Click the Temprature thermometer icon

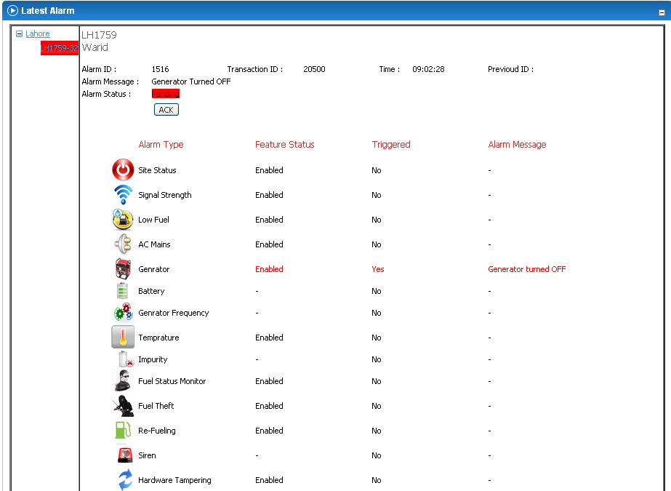123,338
